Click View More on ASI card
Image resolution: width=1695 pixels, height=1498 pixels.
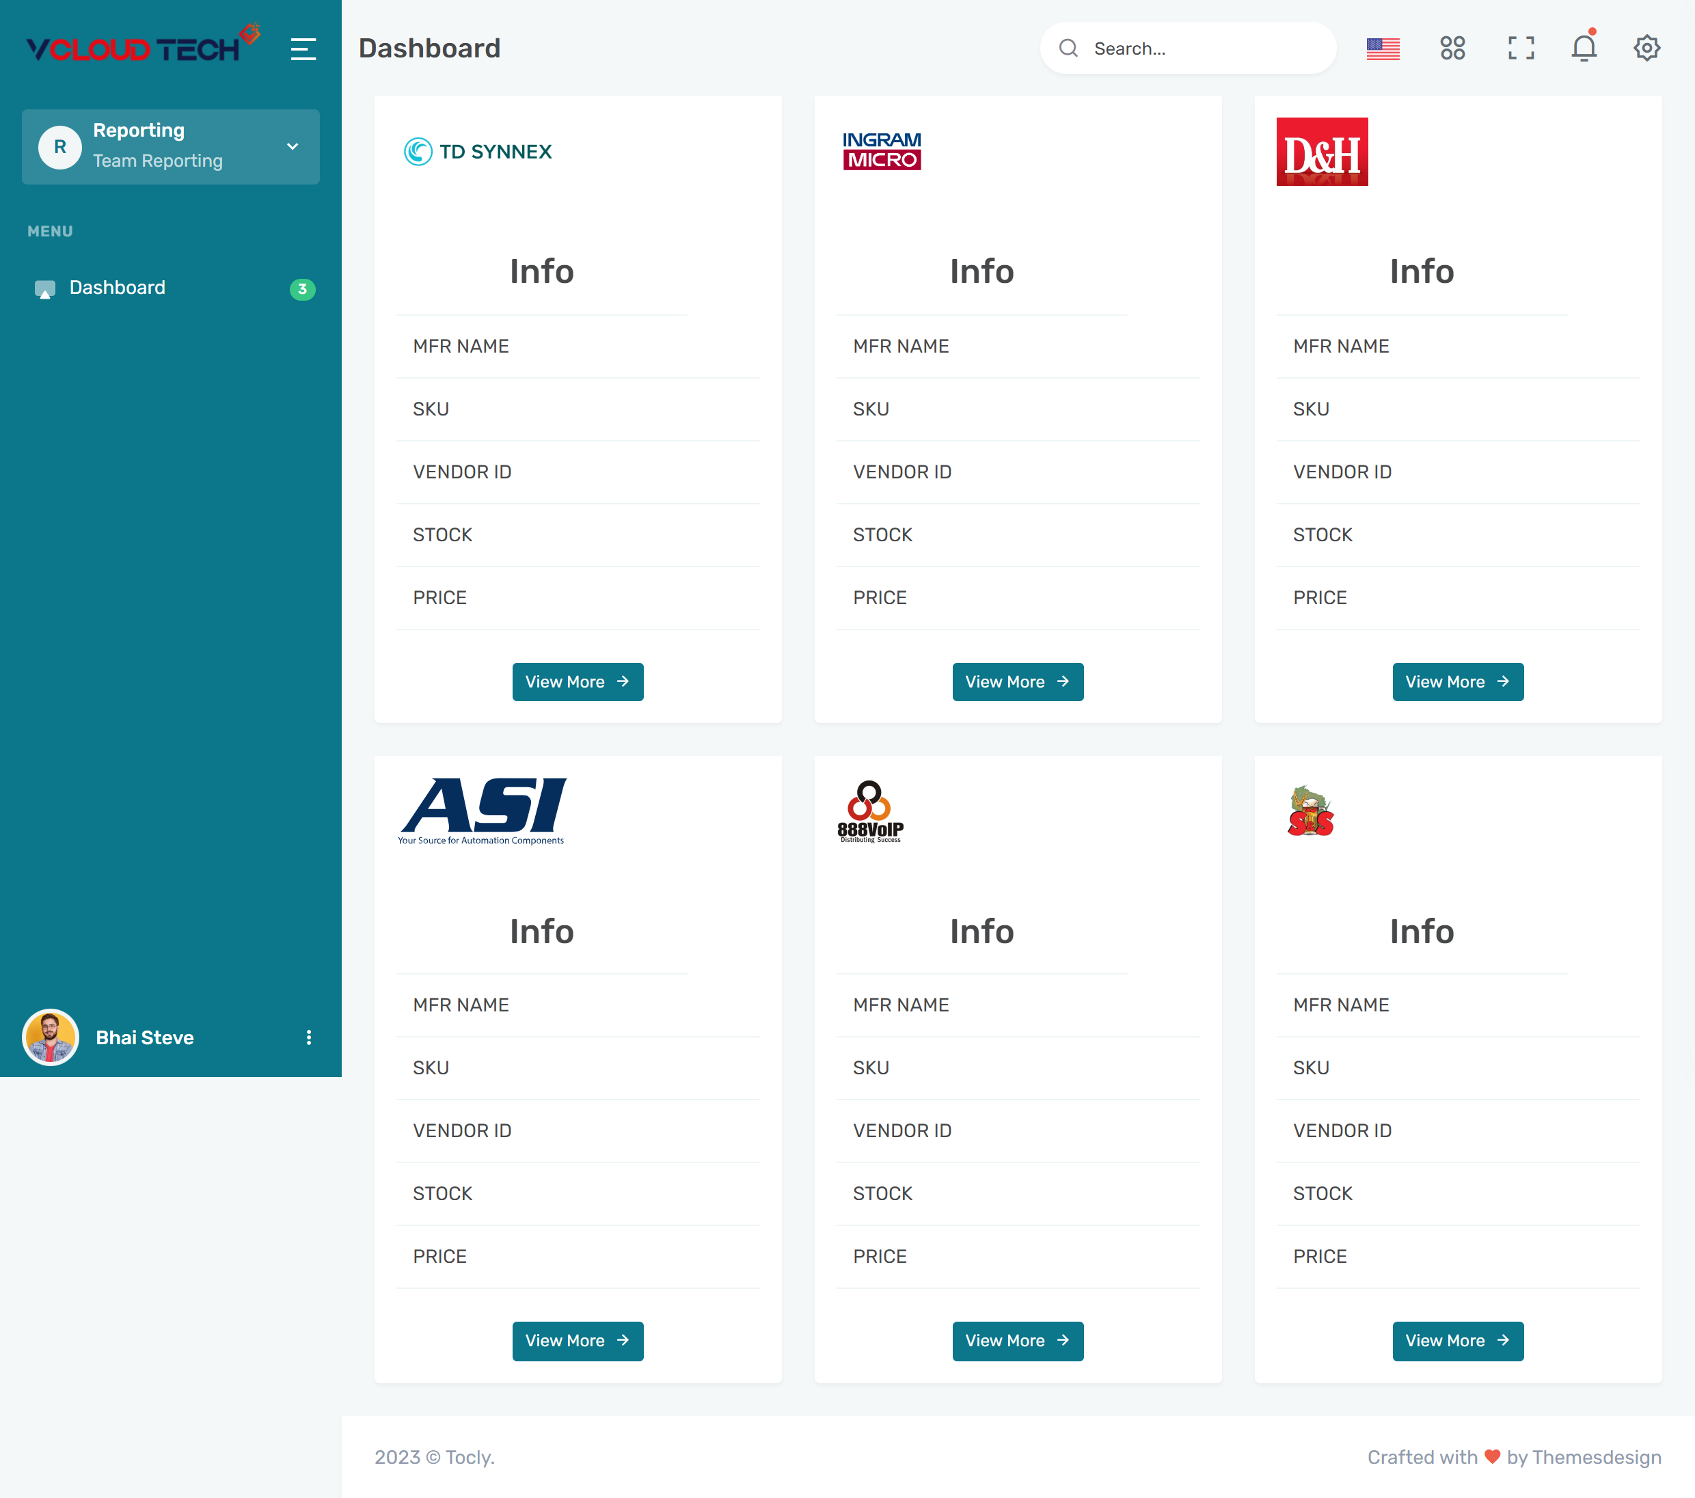578,1341
